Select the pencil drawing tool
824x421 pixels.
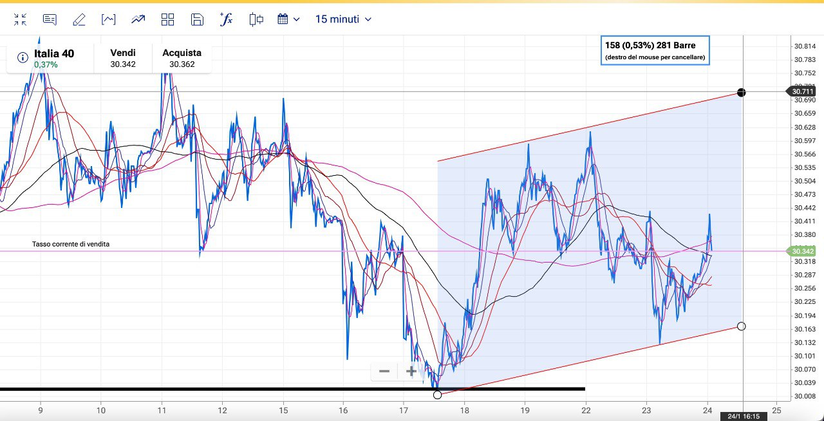79,19
